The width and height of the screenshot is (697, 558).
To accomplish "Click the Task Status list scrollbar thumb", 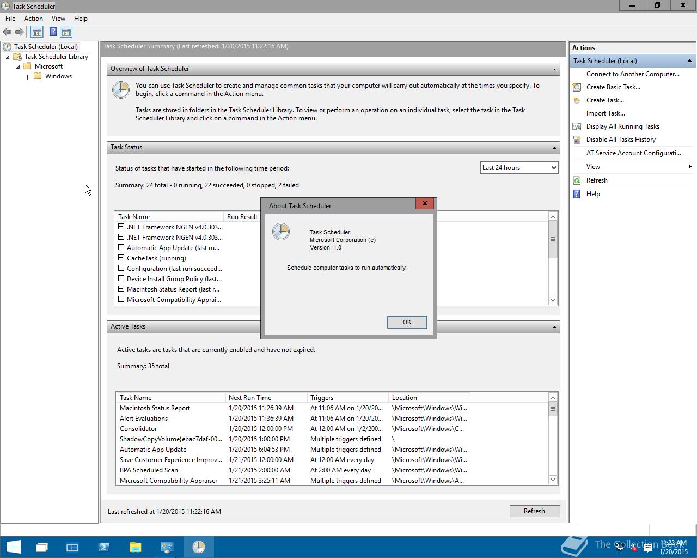I will (553, 239).
